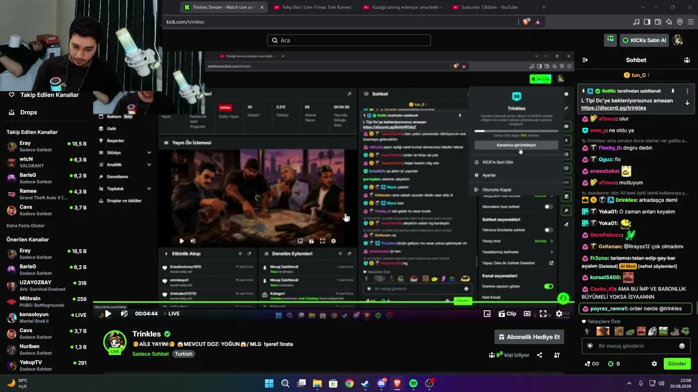Open konsoloyun recommended channel

pyautogui.click(x=46, y=317)
